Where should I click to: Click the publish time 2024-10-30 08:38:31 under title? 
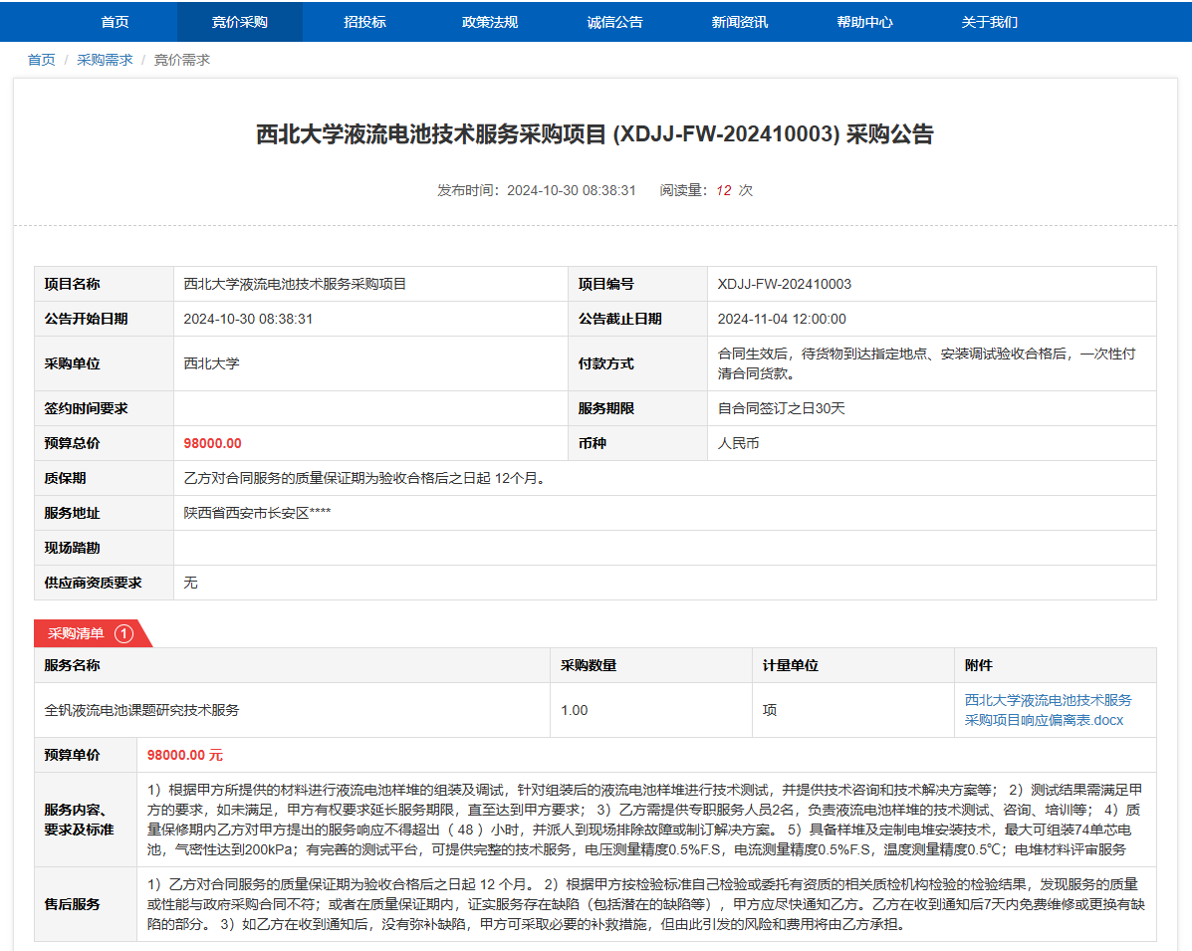[x=572, y=190]
